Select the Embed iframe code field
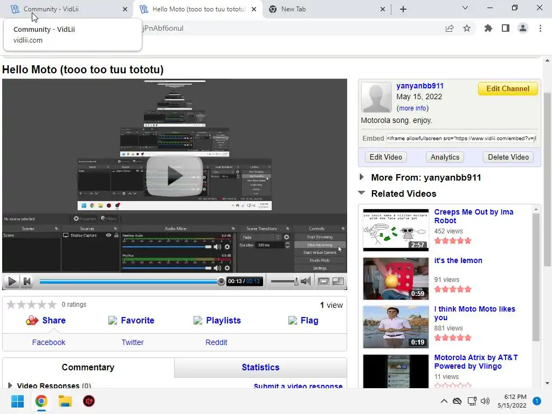Image resolution: width=552 pixels, height=414 pixels. coord(461,139)
